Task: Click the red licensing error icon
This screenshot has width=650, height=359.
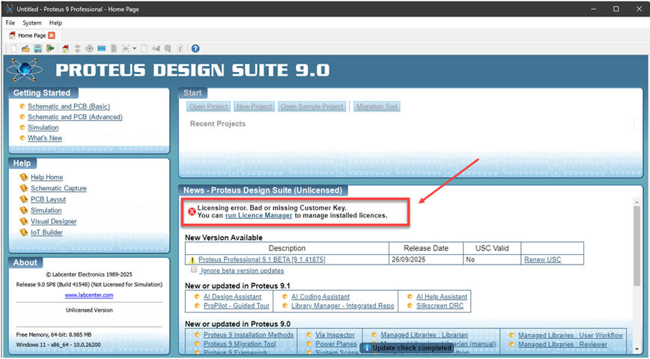Action: pos(192,211)
